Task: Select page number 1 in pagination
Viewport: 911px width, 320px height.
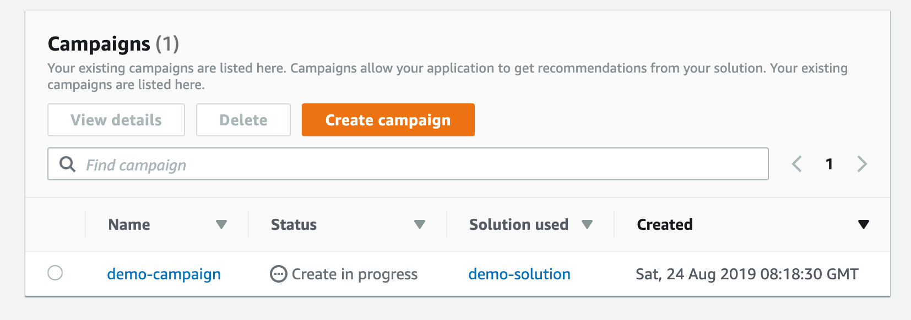Action: tap(829, 164)
